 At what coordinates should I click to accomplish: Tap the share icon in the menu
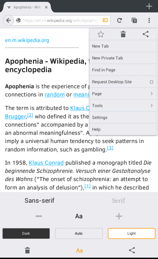[146, 34]
